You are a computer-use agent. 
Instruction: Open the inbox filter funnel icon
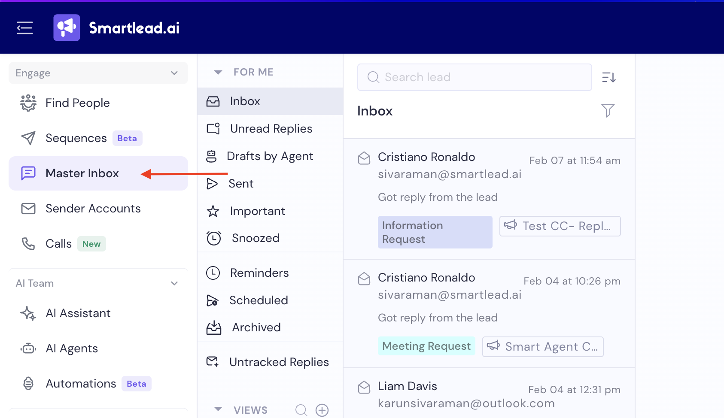608,110
